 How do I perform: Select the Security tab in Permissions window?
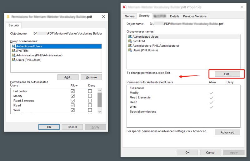tap(13, 25)
